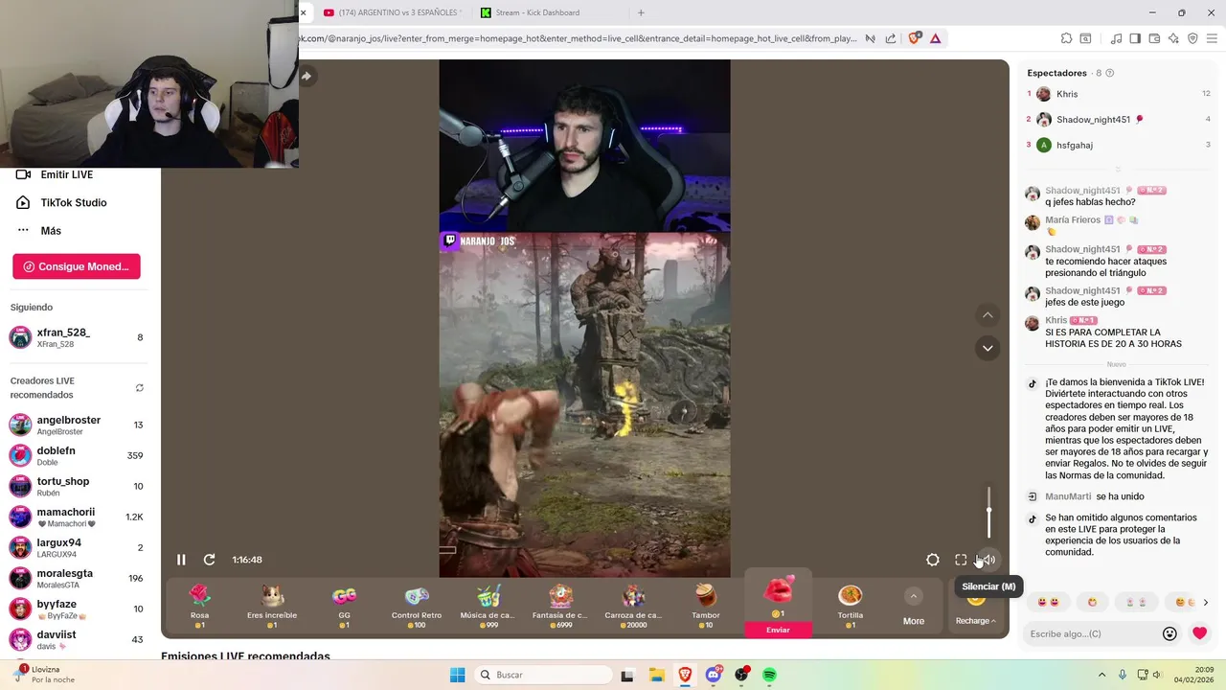Image resolution: width=1226 pixels, height=690 pixels.
Task: Select the GG gift
Action: click(344, 606)
